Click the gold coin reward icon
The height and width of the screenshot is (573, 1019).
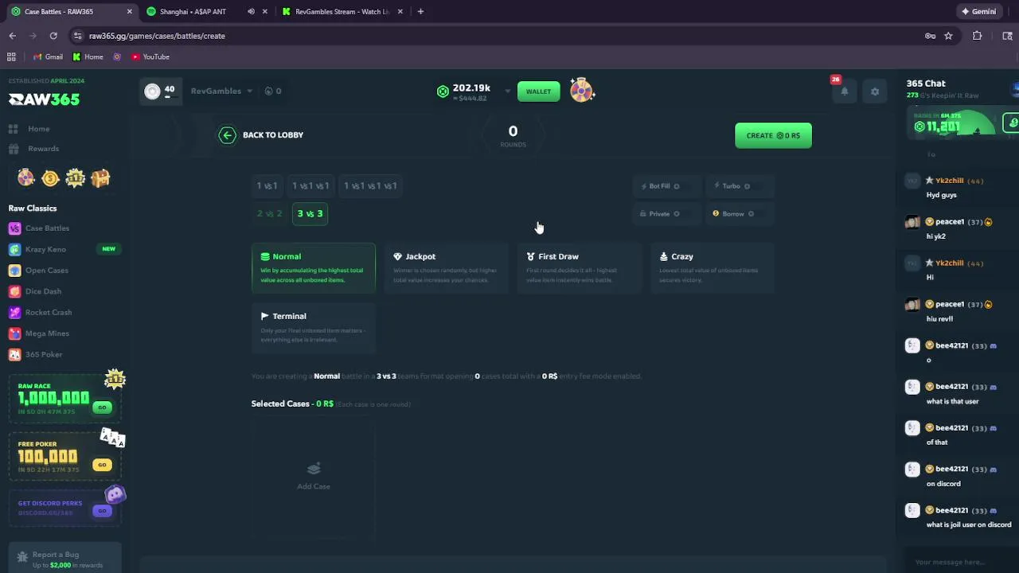click(x=50, y=178)
